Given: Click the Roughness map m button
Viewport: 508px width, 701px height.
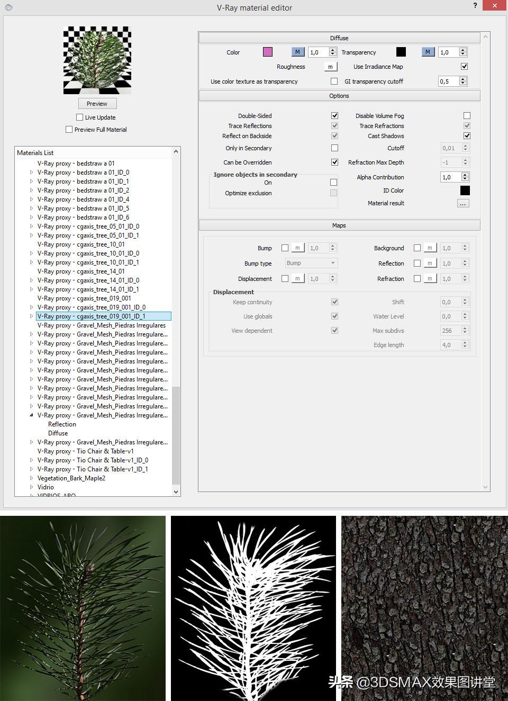Looking at the screenshot, I should tap(330, 67).
